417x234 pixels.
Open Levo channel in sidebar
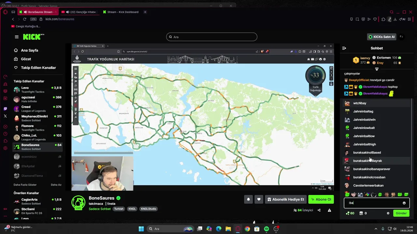click(x=37, y=90)
